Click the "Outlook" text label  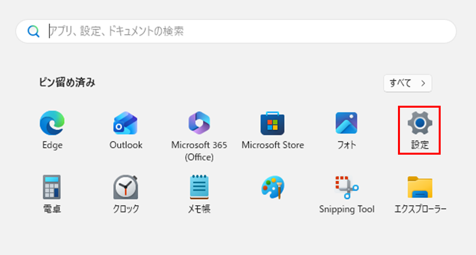[126, 145]
